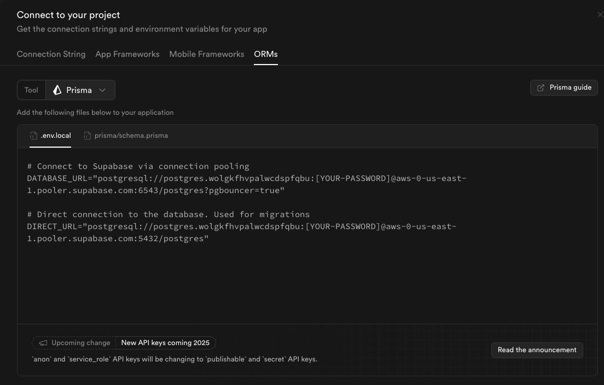Click the Upcoming change badge
This screenshot has width=604, height=385.
click(x=74, y=343)
